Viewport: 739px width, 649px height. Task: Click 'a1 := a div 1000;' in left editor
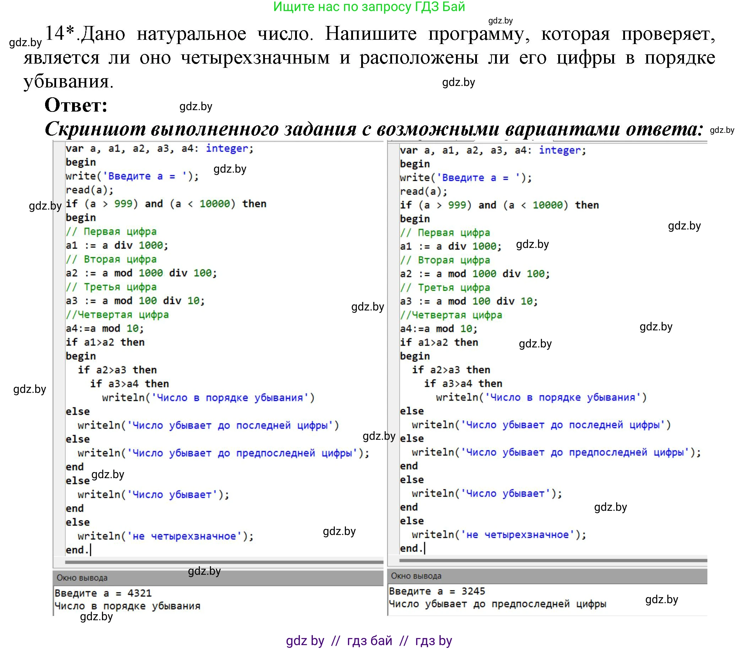(x=117, y=245)
